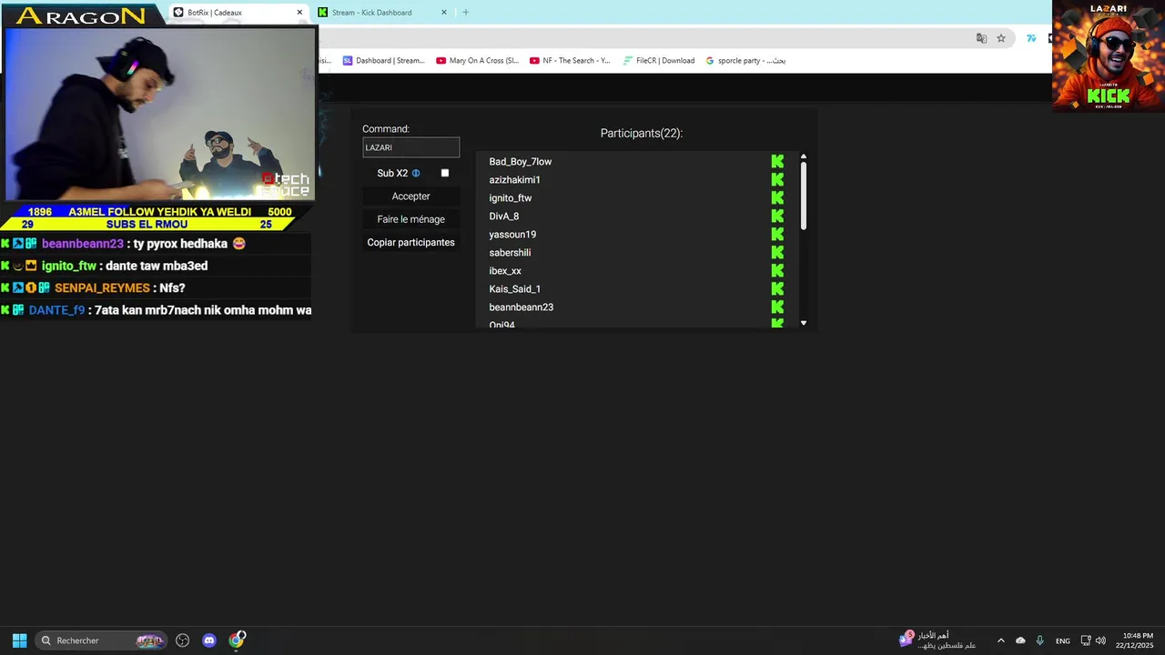Open Chrome from the taskbar

[x=237, y=640]
